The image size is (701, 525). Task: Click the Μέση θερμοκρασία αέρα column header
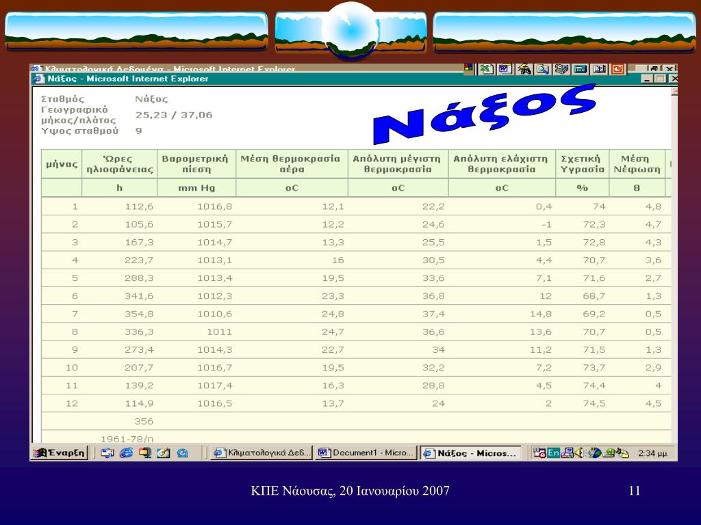point(292,164)
